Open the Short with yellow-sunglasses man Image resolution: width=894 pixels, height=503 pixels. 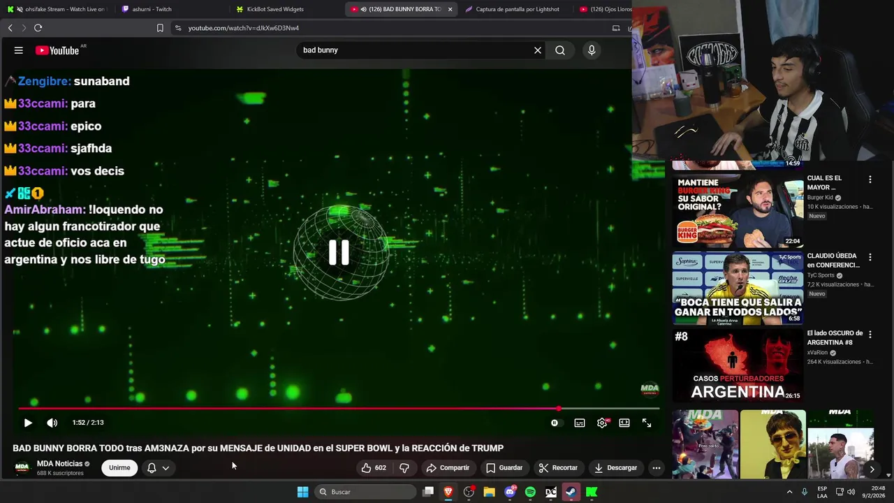coord(772,444)
